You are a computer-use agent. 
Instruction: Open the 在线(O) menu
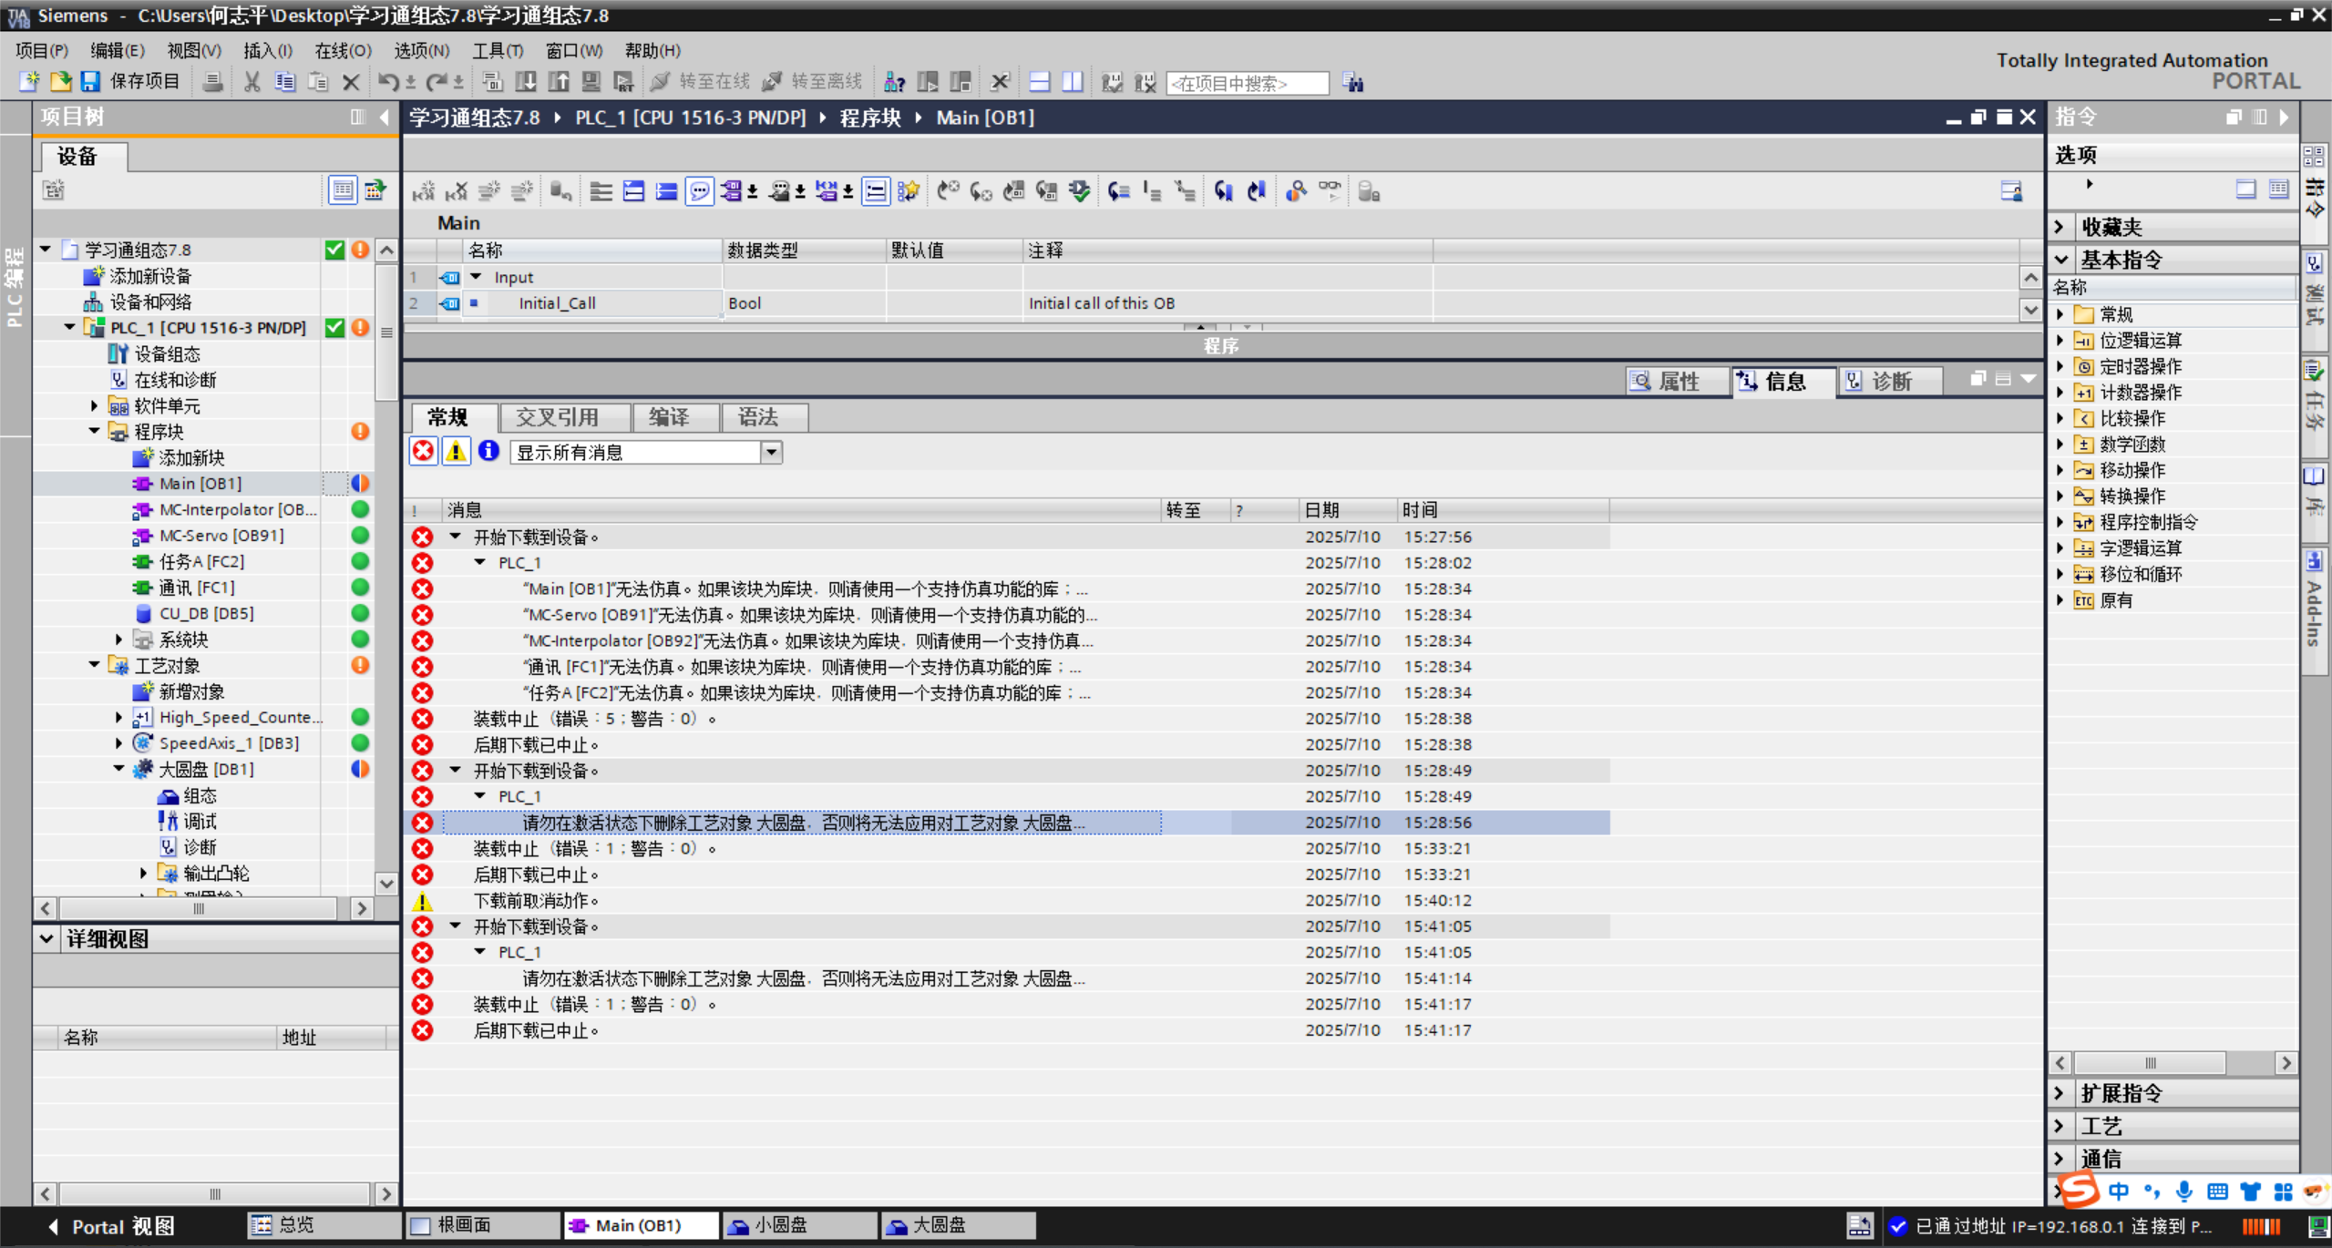click(343, 51)
